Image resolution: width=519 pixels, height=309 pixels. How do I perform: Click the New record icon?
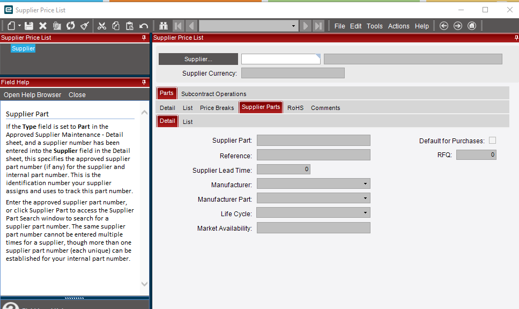[x=11, y=26]
